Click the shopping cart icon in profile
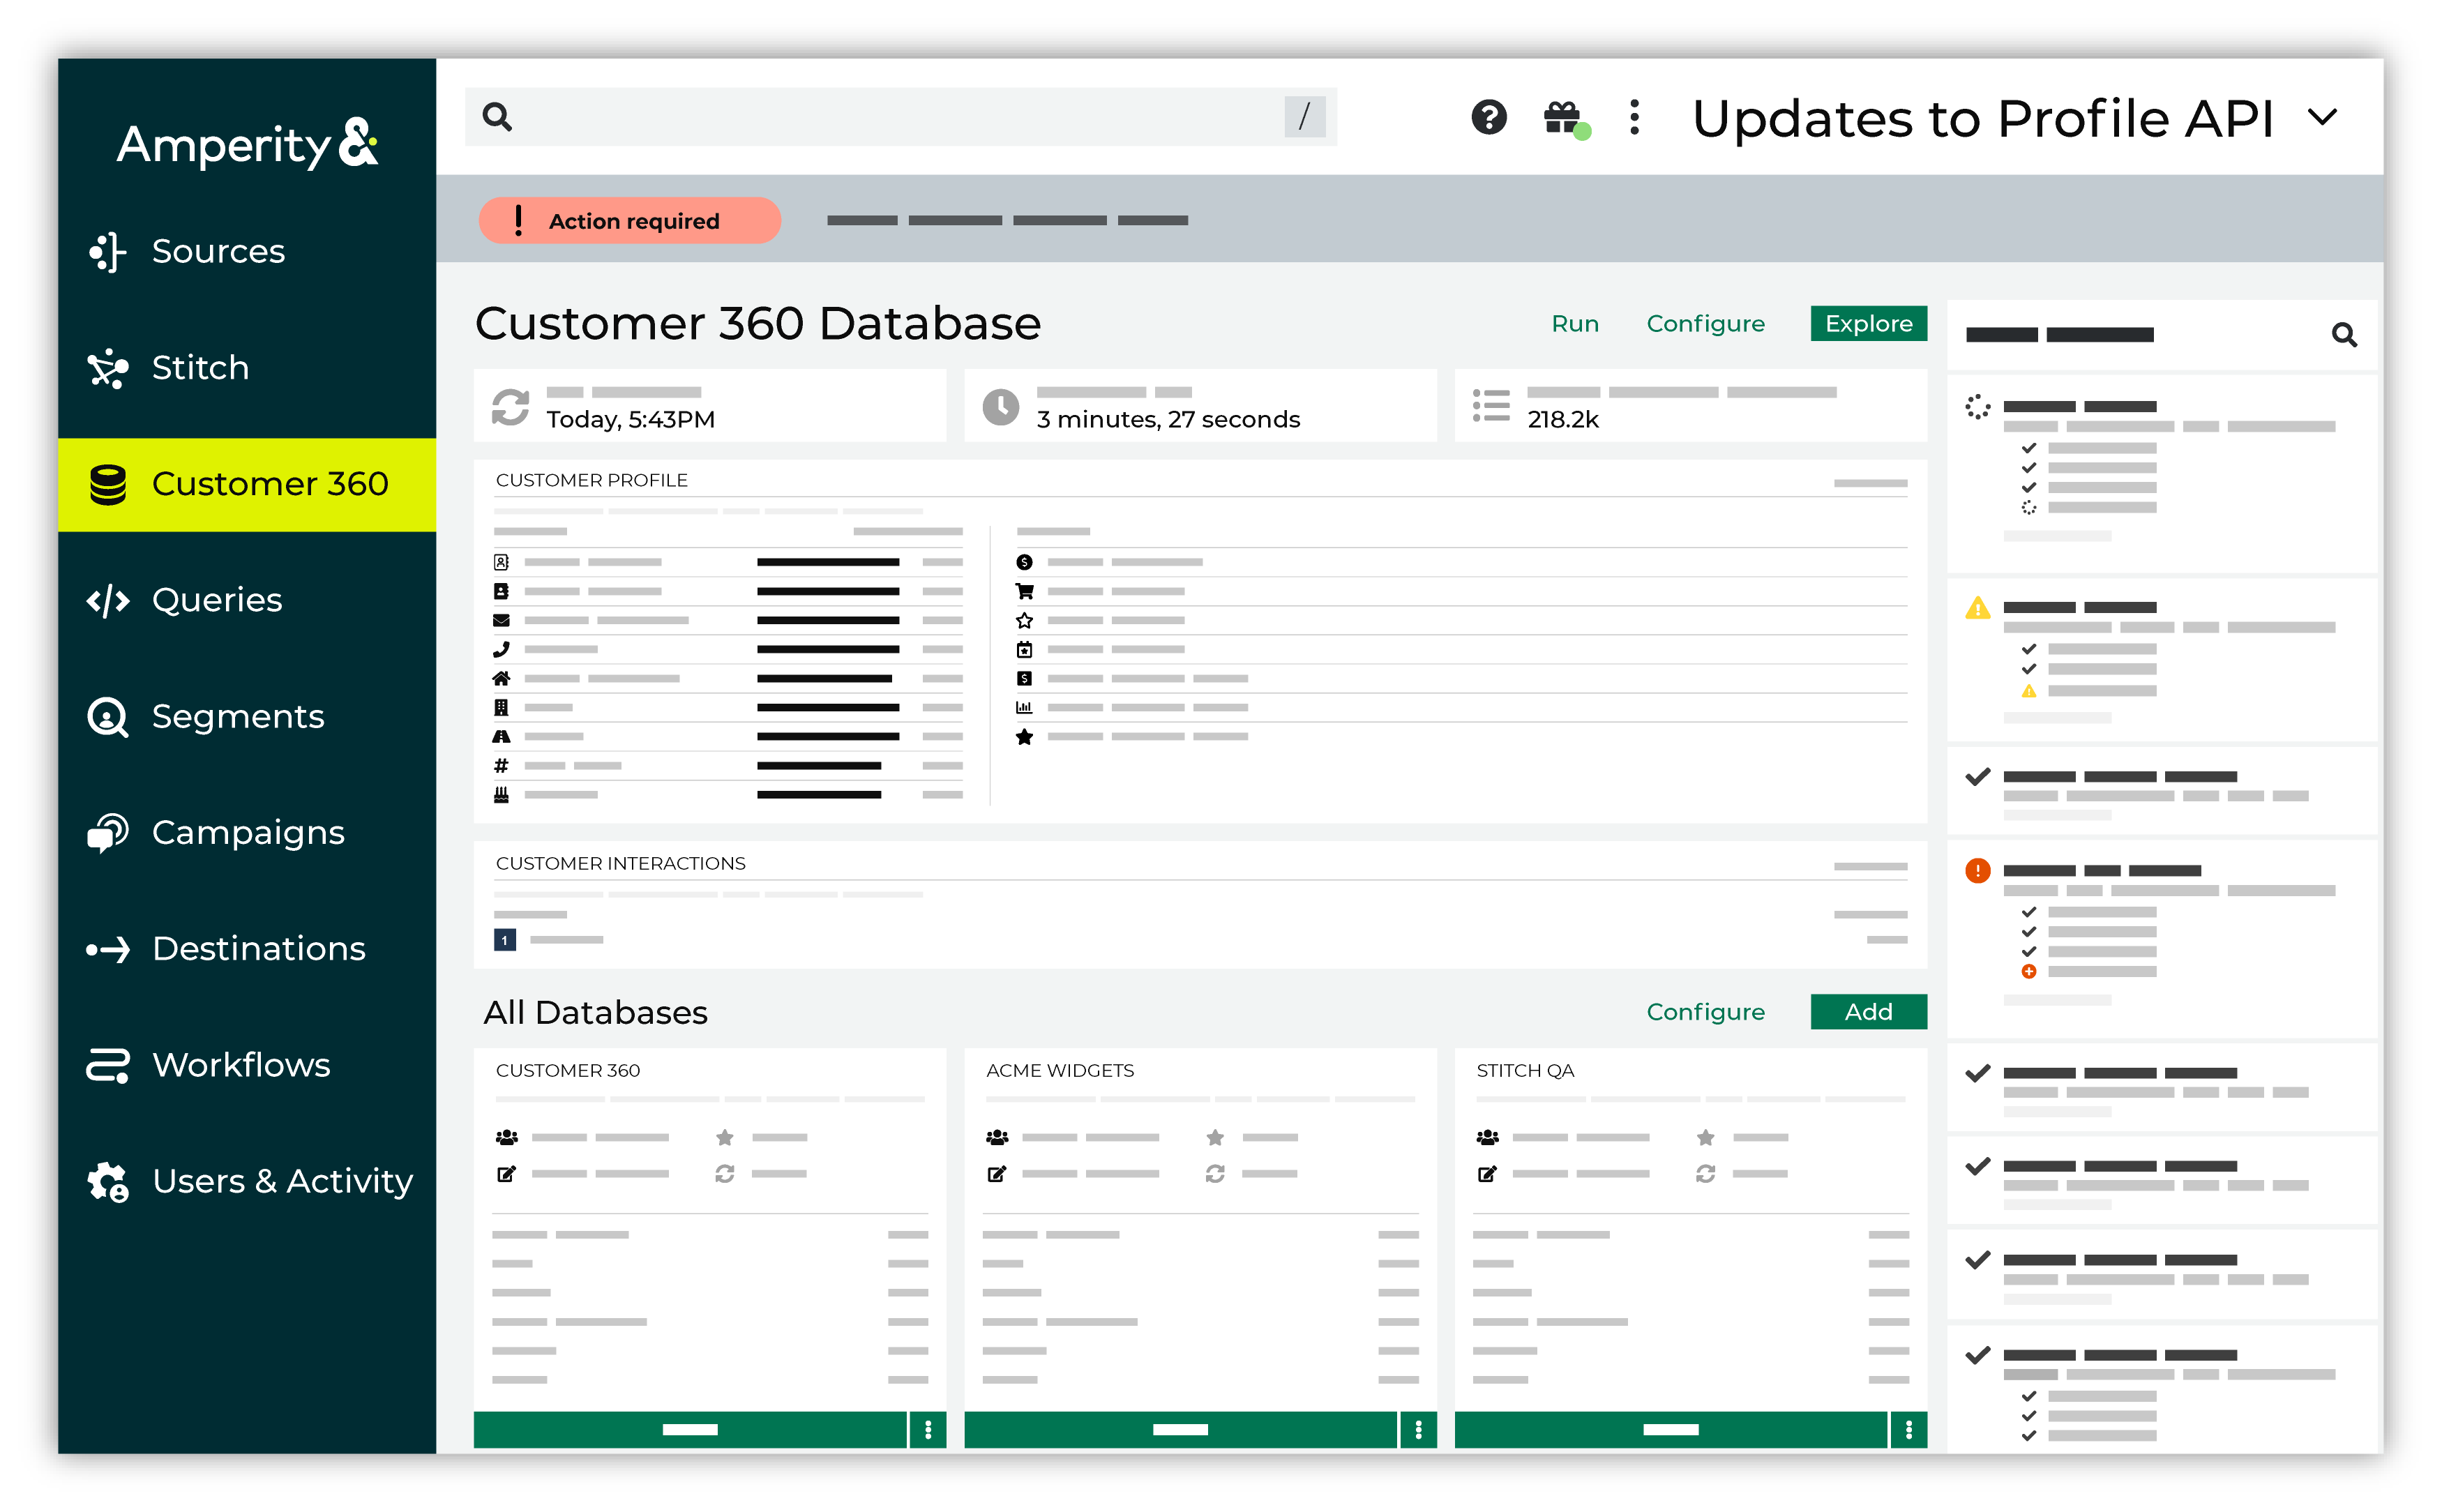Screen dimensions: 2442x1512 coord(1024,591)
